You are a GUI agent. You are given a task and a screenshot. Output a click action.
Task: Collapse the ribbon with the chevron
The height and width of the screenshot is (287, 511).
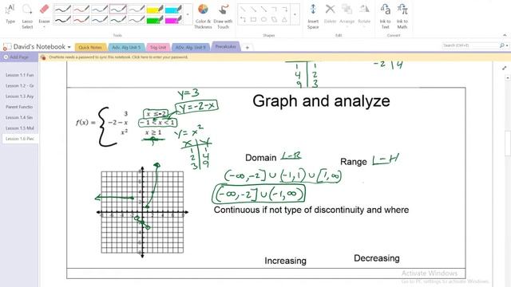pyautogui.click(x=505, y=35)
